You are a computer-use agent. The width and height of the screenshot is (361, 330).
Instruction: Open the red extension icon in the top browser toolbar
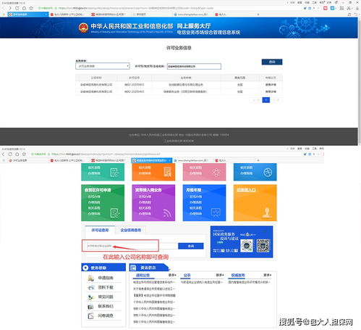tap(326, 8)
